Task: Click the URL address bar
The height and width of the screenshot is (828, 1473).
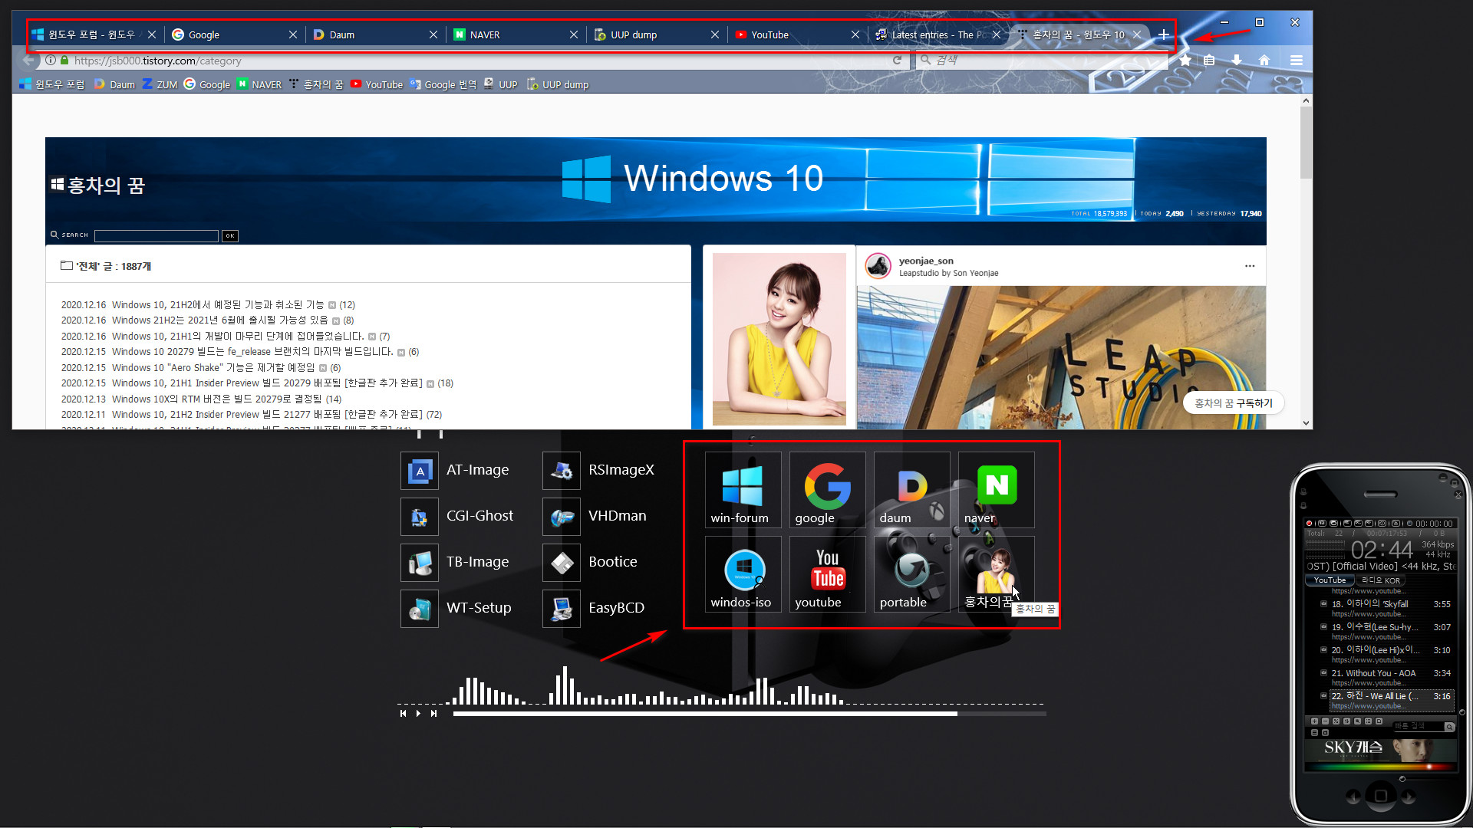Action: (x=476, y=61)
